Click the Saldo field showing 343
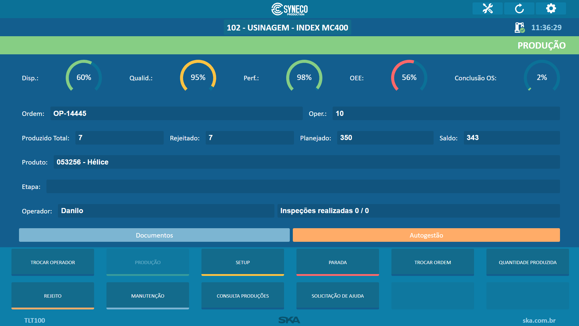Screen dimensions: 579x326 (x=512, y=138)
